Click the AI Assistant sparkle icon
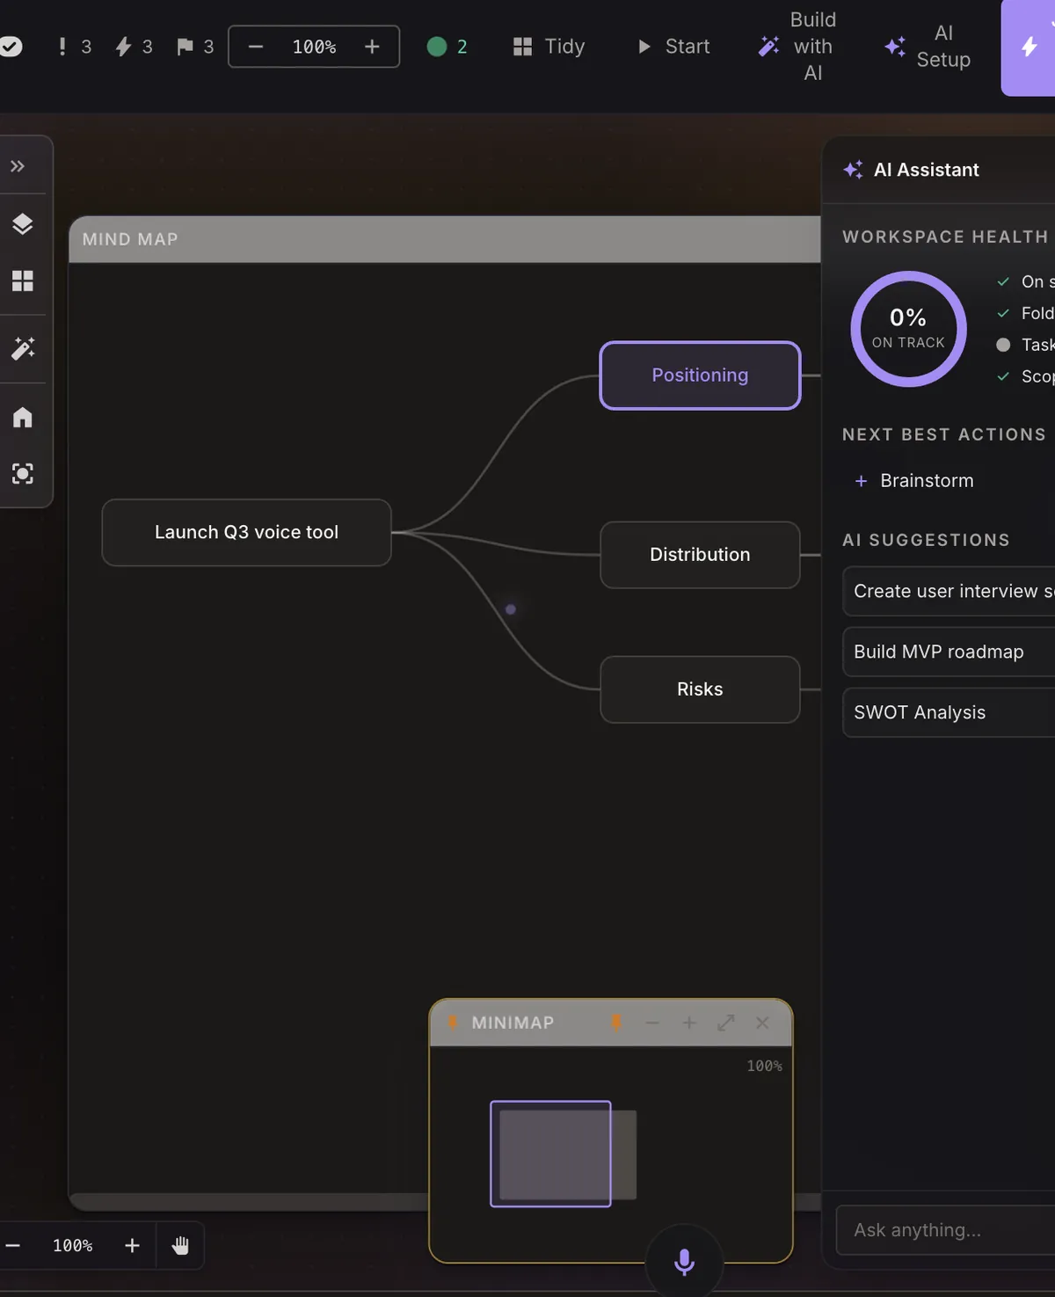This screenshot has width=1055, height=1297. click(853, 170)
